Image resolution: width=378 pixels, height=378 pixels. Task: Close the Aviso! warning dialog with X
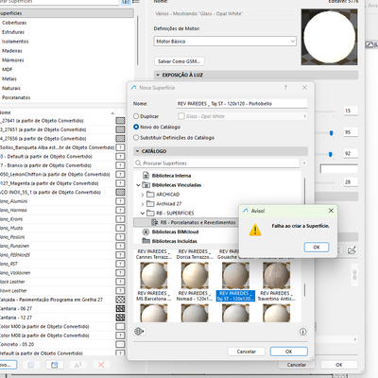331,211
